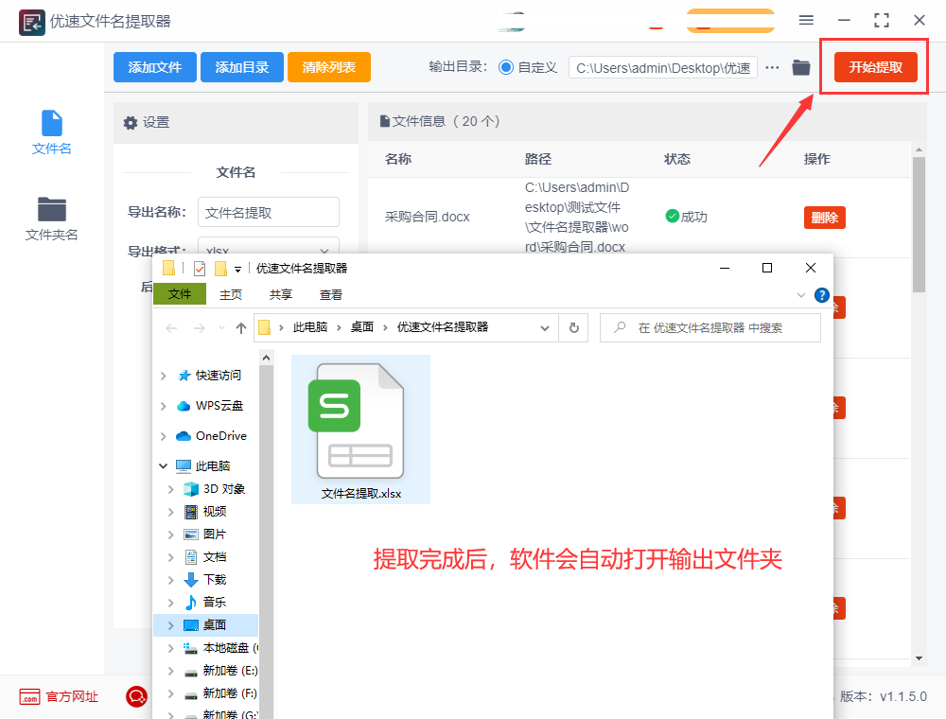Viewport: 946px width, 719px height.
Task: Select the 自定义 output radio button
Action: pos(506,67)
